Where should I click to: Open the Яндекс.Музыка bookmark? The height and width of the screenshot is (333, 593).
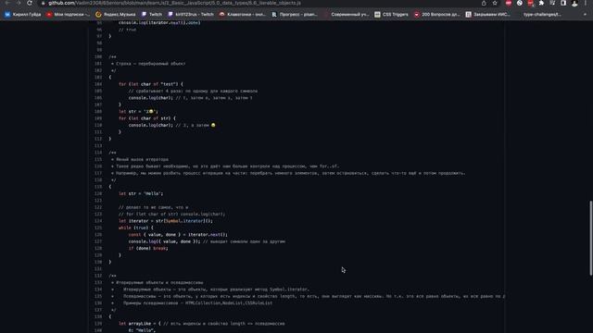coord(115,15)
